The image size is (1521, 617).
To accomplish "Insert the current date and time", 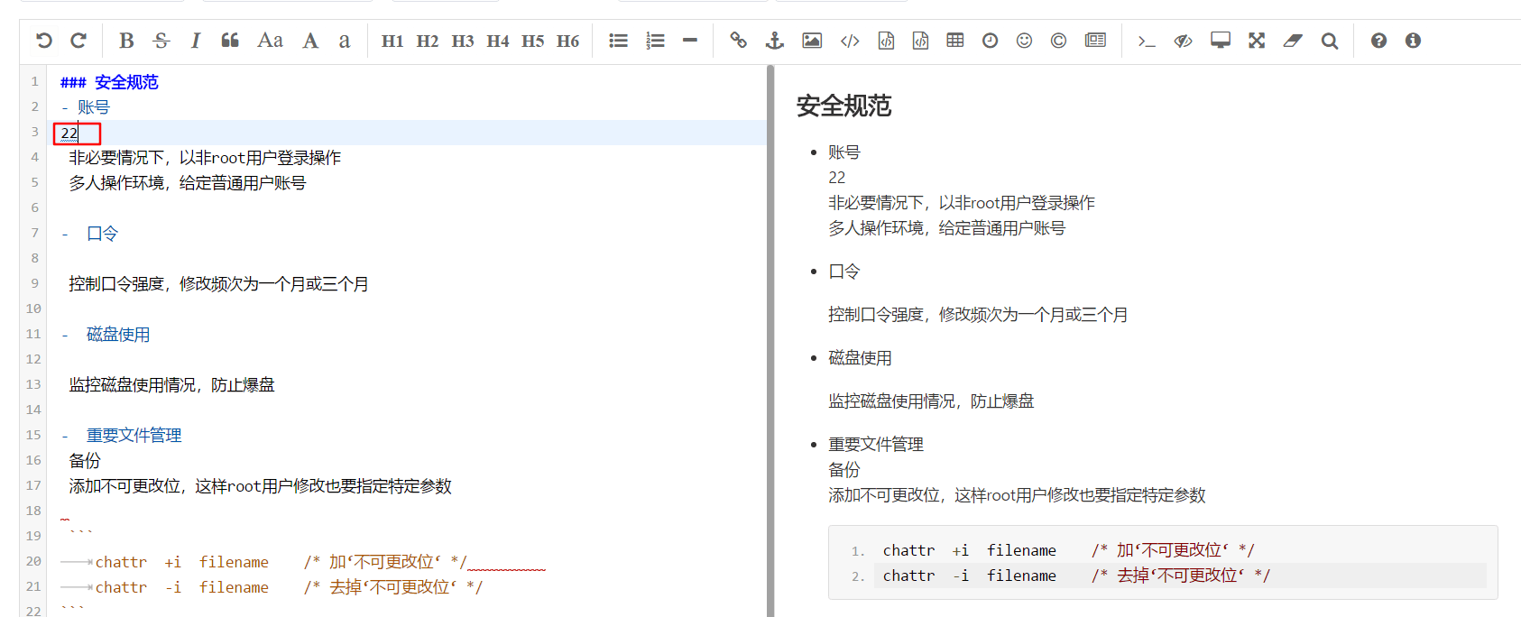I will (x=990, y=41).
